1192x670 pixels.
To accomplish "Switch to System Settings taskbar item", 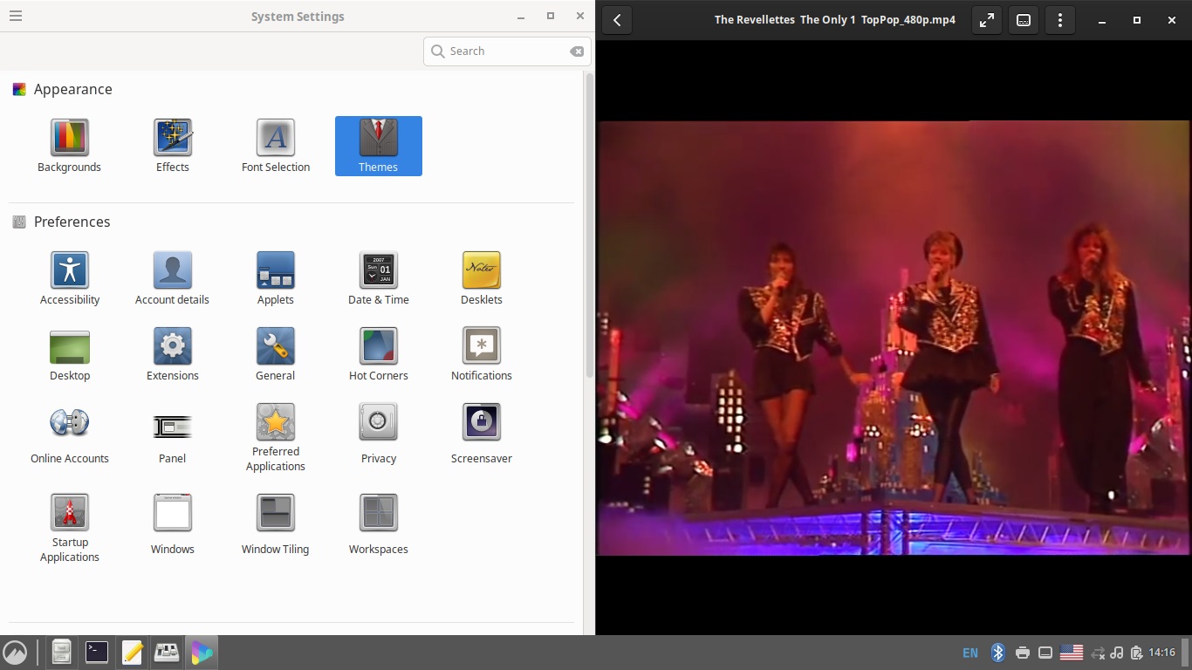I will click(167, 653).
